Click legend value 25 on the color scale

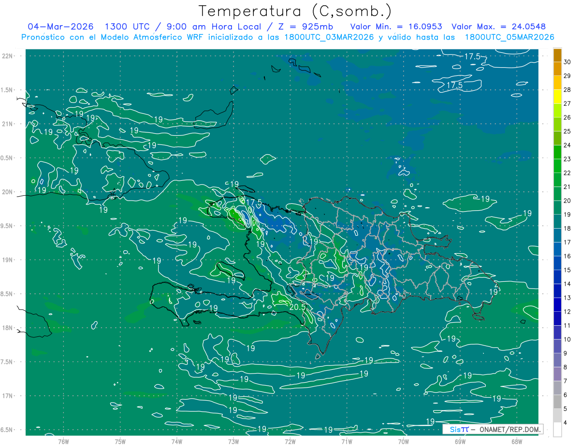tap(567, 131)
